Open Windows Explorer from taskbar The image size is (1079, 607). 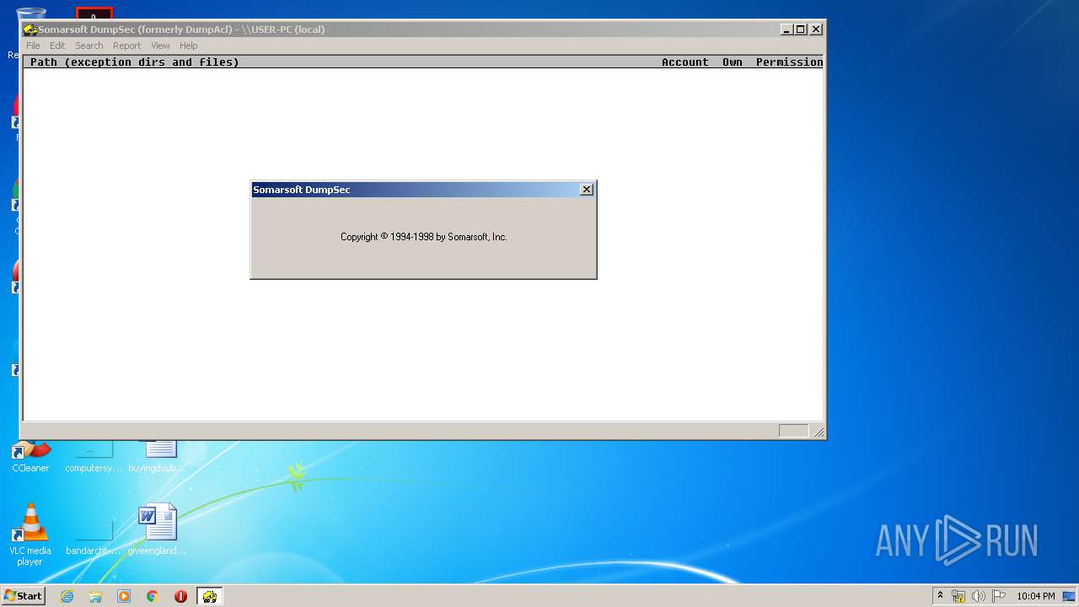[x=95, y=596]
